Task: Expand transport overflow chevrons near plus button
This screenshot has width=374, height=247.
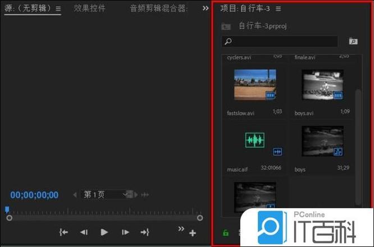Action: (x=181, y=229)
